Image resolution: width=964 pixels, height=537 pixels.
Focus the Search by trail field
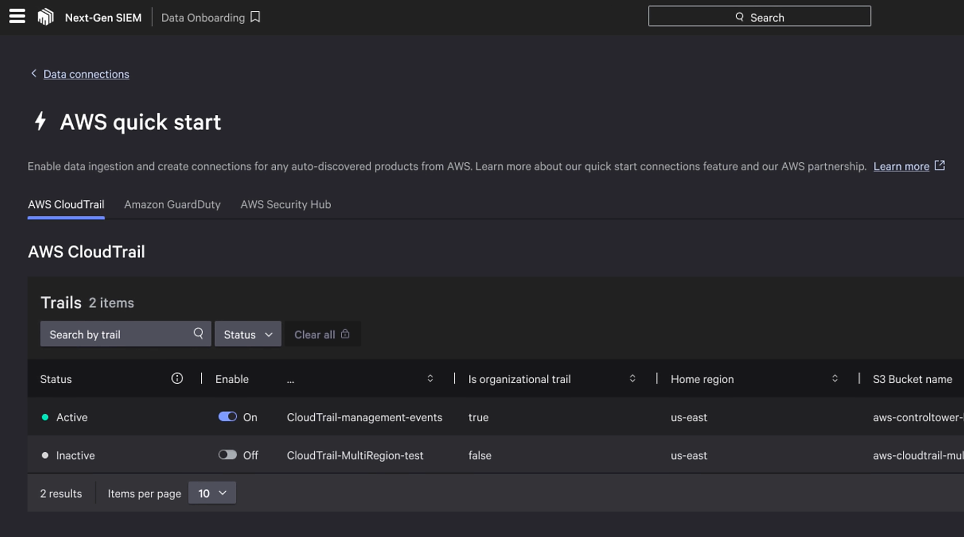pyautogui.click(x=116, y=334)
